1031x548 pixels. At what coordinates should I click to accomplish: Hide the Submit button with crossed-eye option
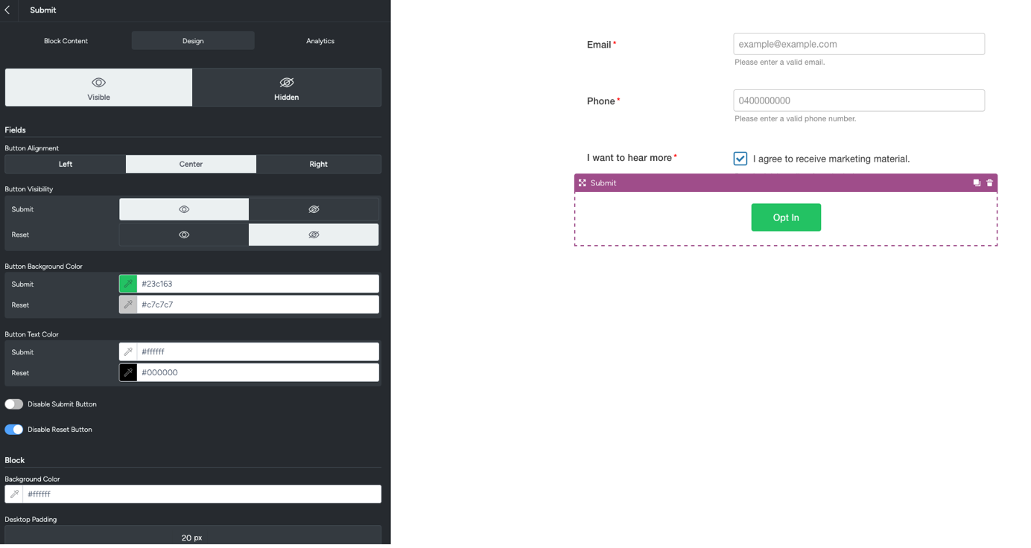click(x=314, y=209)
